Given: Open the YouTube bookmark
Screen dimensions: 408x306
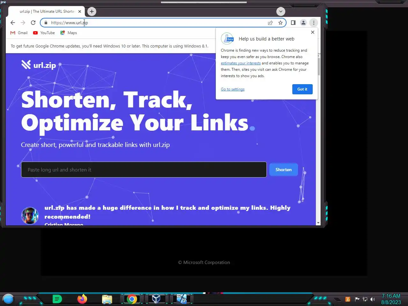Looking at the screenshot, I should [44, 33].
